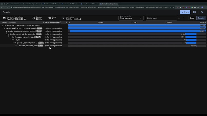This screenshot has height=116, width=207.
Task: Click Collapse all spans
Action: (x=12, y=23)
